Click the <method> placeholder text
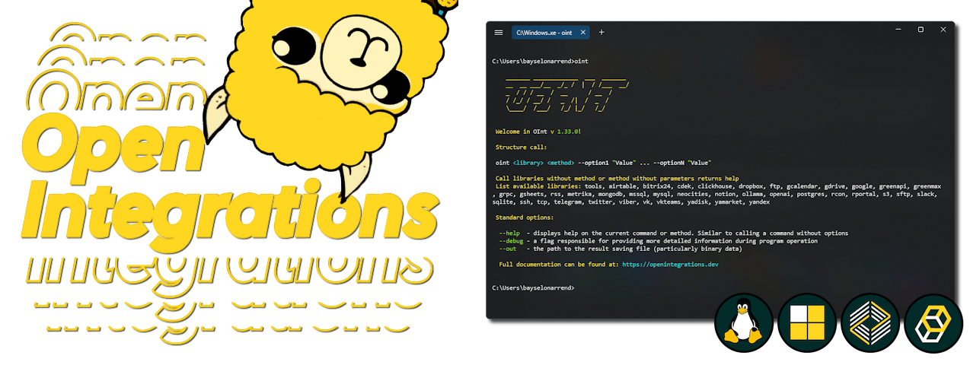 pyautogui.click(x=561, y=162)
